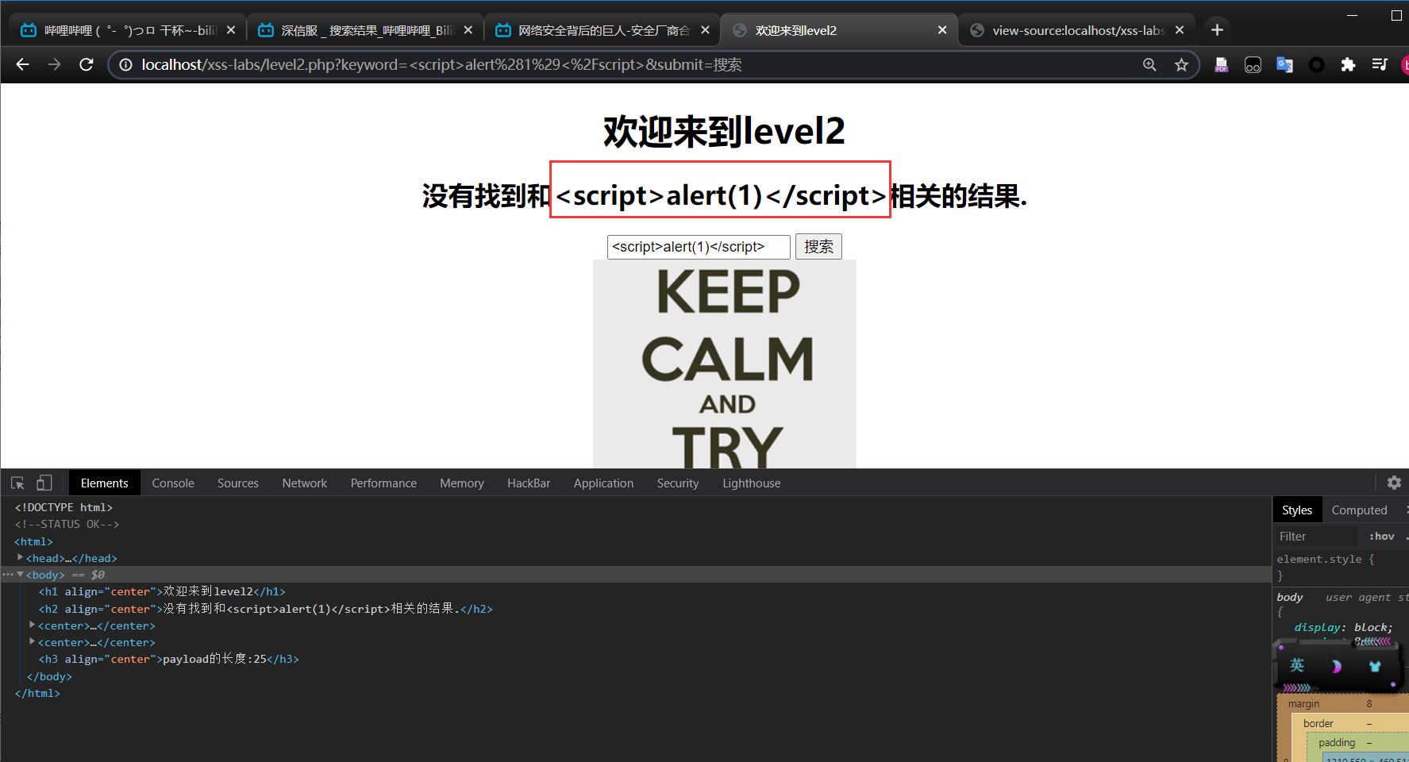The image size is (1409, 762).
Task: Go back to the previous page
Action: click(x=22, y=64)
